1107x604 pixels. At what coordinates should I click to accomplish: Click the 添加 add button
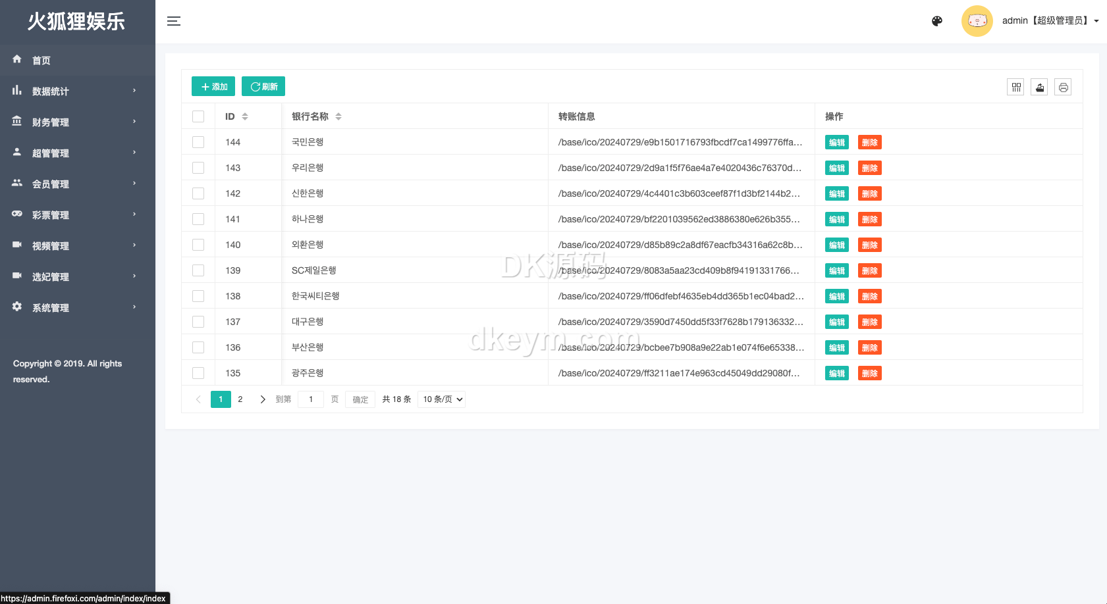coord(213,87)
